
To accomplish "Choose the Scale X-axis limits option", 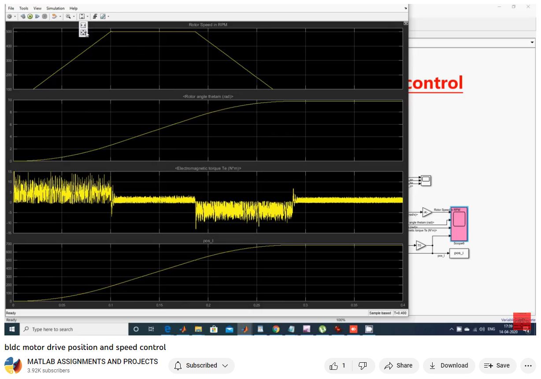I will (83, 26).
